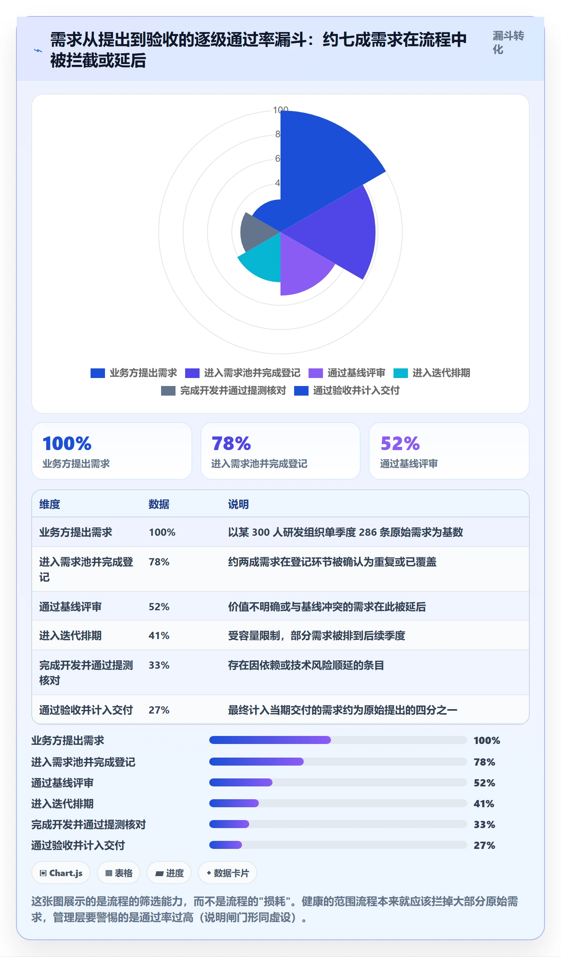Click the 100% 业务方提出需求 stat card
This screenshot has height=957, width=561.
[x=112, y=451]
